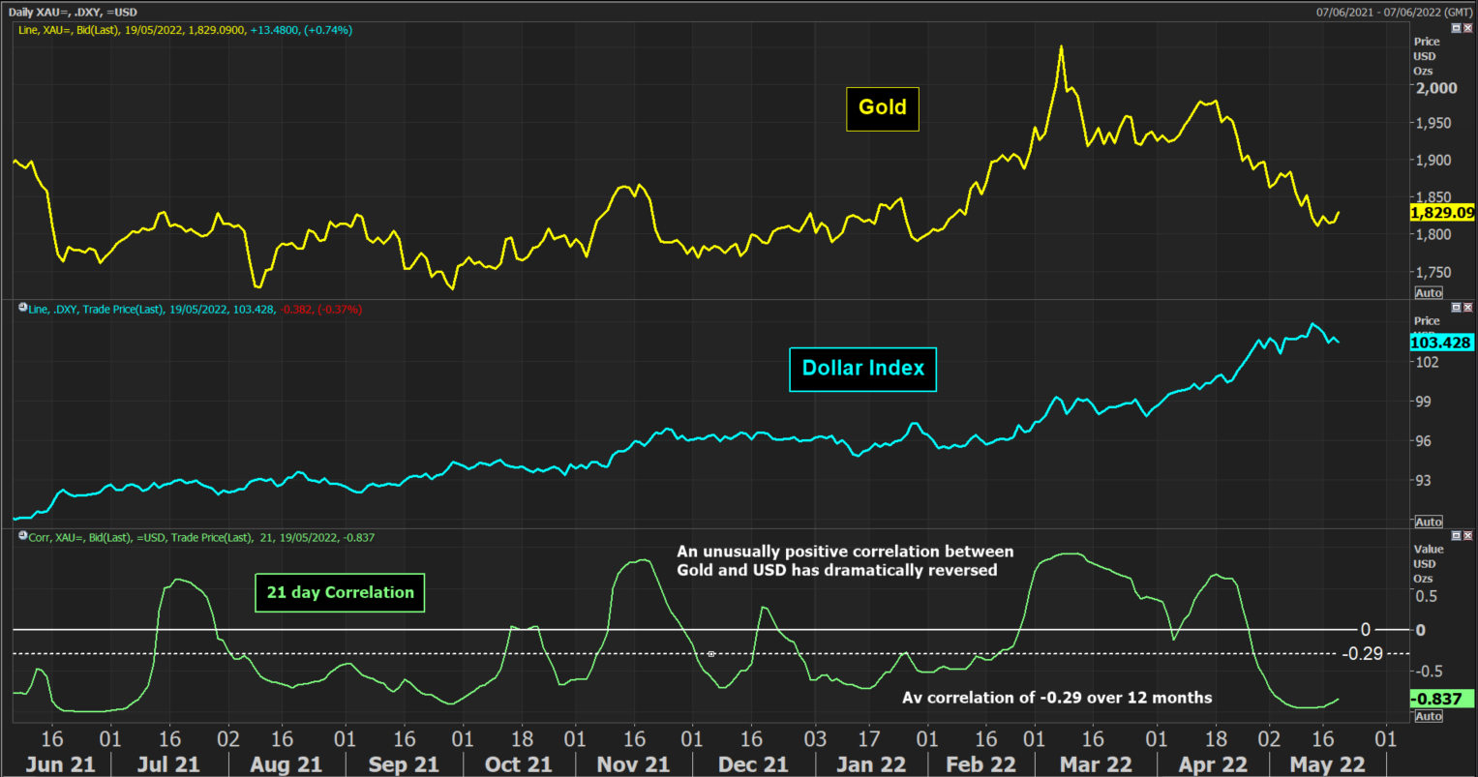Image resolution: width=1478 pixels, height=777 pixels.
Task: Click the cyan 103.428 price tag
Action: [x=1442, y=343]
